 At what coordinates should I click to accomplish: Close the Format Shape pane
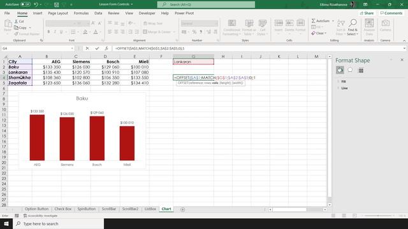tap(402, 60)
